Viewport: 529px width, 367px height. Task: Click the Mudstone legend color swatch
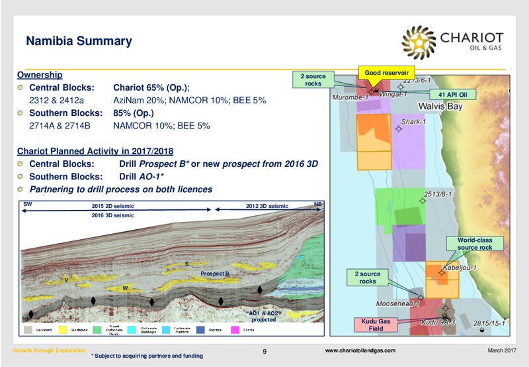(x=28, y=329)
